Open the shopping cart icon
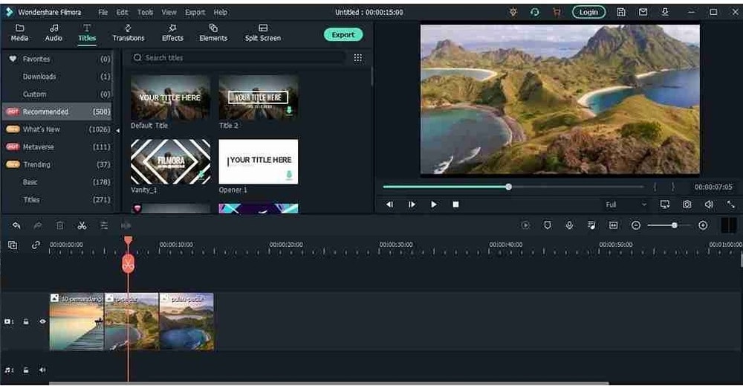 coord(557,13)
